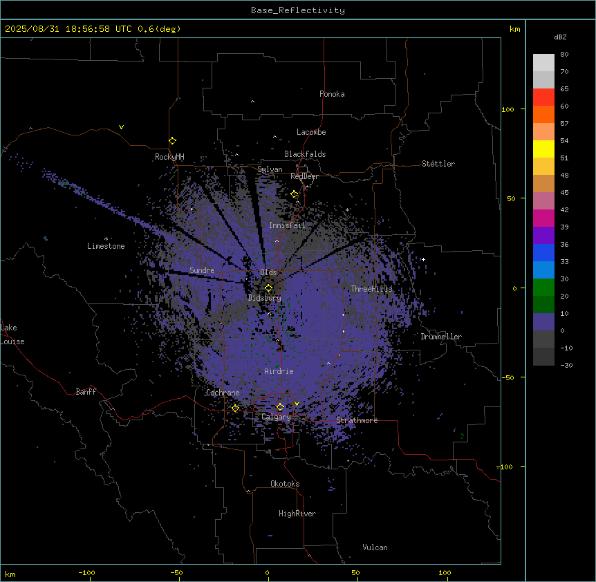Click the Sundre town label
Screen dimensions: 596x582
202,270
